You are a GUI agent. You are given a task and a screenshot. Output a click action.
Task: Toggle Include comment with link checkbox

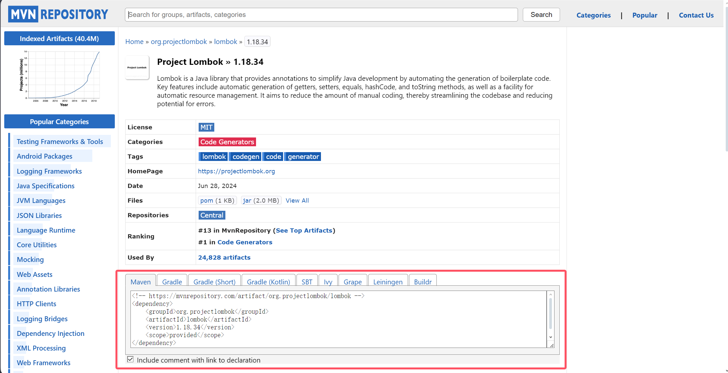pyautogui.click(x=130, y=359)
